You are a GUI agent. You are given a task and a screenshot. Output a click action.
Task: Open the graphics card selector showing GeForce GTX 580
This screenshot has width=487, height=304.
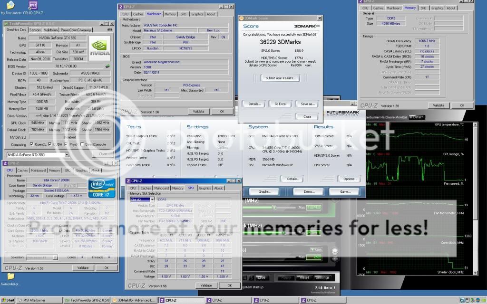coord(66,154)
